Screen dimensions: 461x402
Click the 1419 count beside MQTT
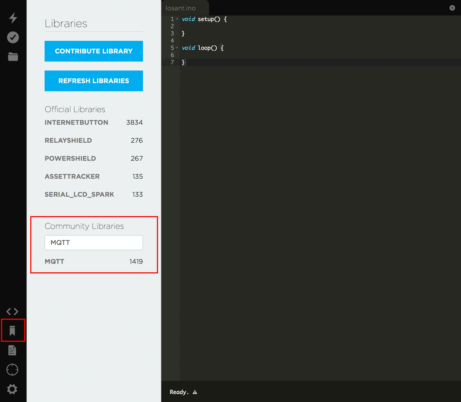click(136, 262)
